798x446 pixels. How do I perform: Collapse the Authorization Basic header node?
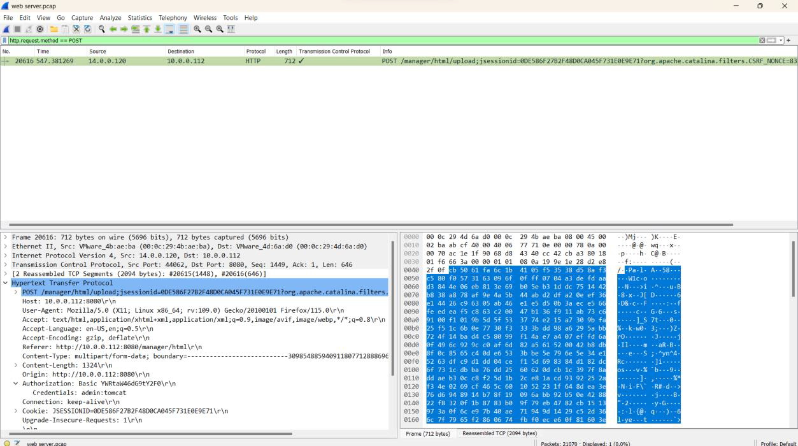click(16, 384)
